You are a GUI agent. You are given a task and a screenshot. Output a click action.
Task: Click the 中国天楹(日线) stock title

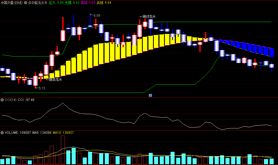click(x=12, y=3)
